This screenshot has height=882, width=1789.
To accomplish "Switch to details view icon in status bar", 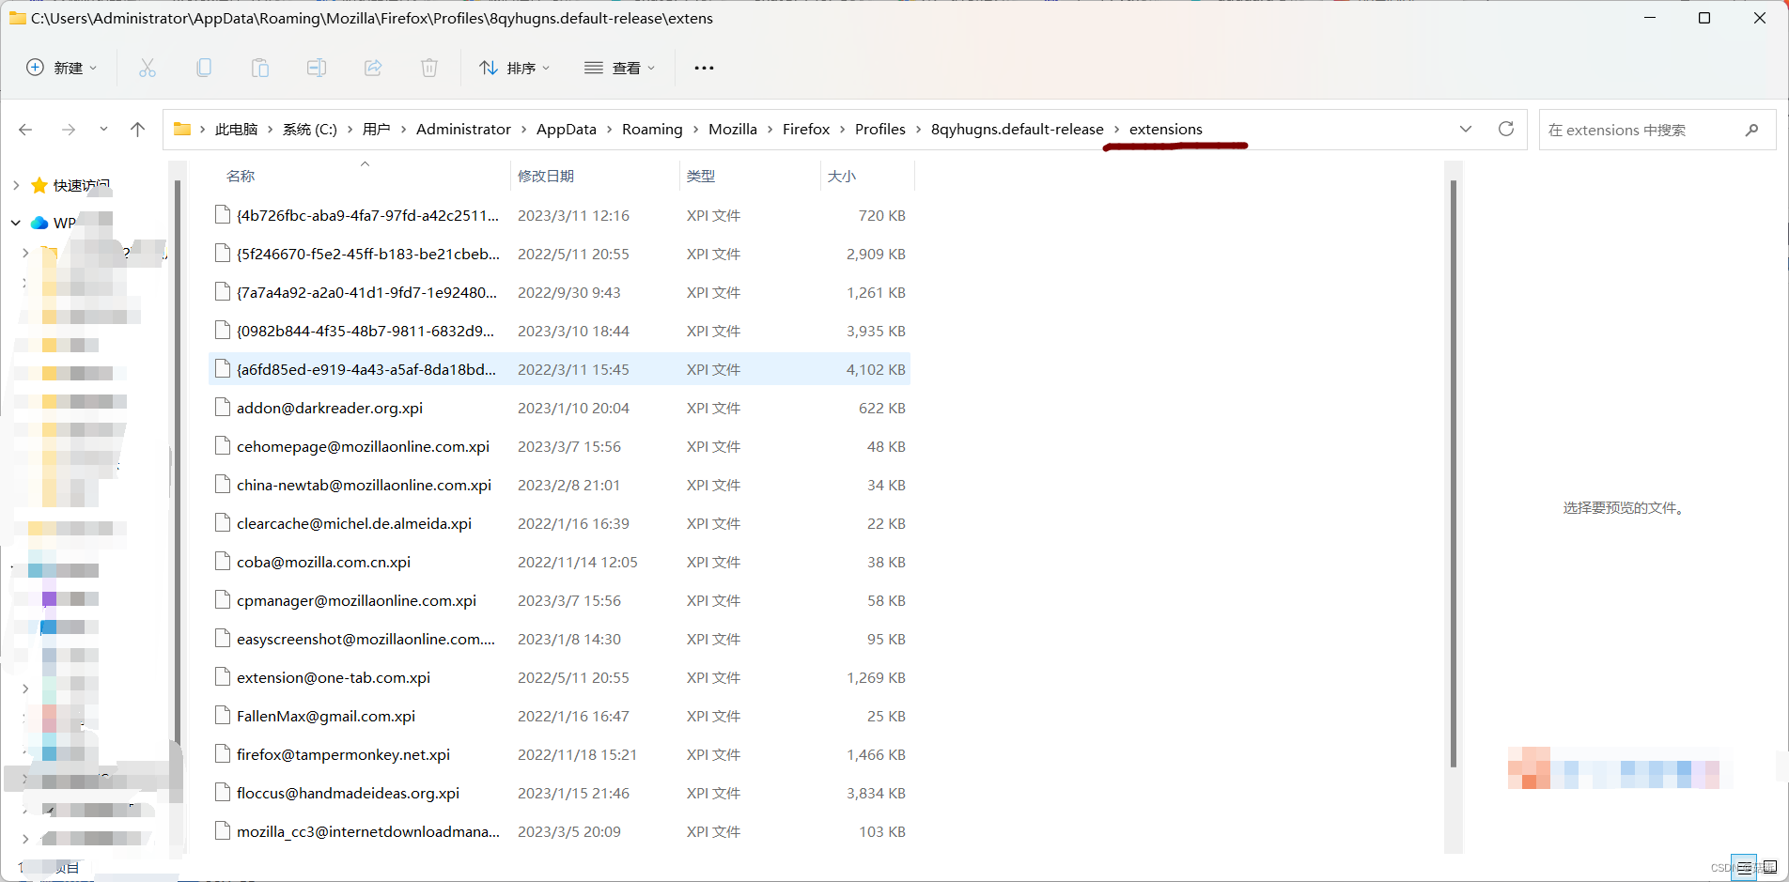I will click(1745, 867).
